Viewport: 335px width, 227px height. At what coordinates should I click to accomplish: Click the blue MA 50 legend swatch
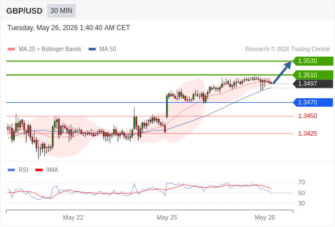coord(92,49)
